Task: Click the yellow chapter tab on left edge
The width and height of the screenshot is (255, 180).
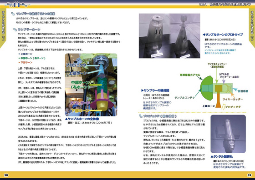Action: pos(3,28)
